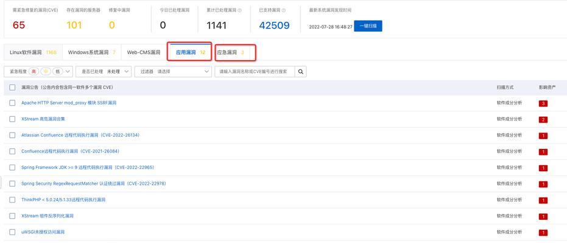Screen dimensions: 567x243
Task: Click the 一键扫描 button
Action: (x=368, y=26)
